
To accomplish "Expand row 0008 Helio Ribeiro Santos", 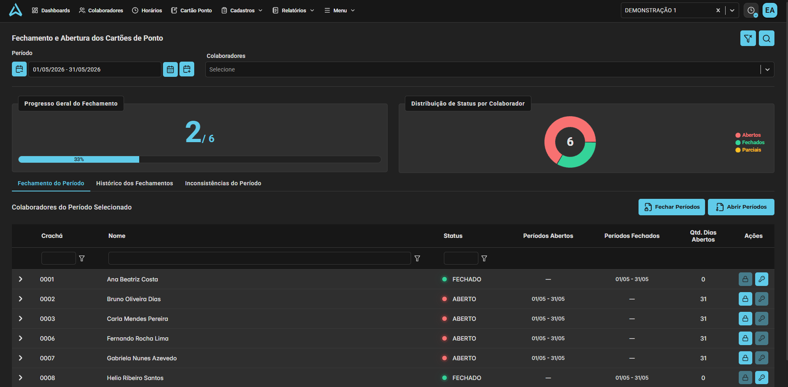I will (x=21, y=378).
